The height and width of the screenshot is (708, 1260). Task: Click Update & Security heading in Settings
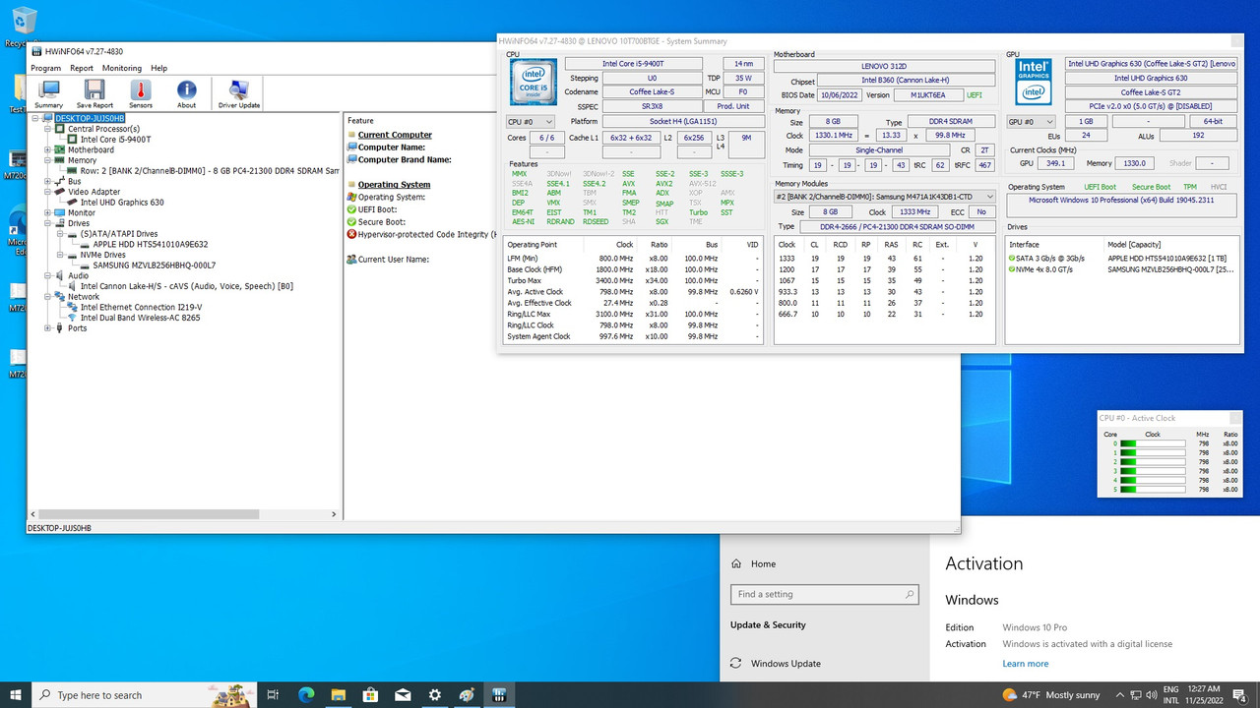pos(768,625)
